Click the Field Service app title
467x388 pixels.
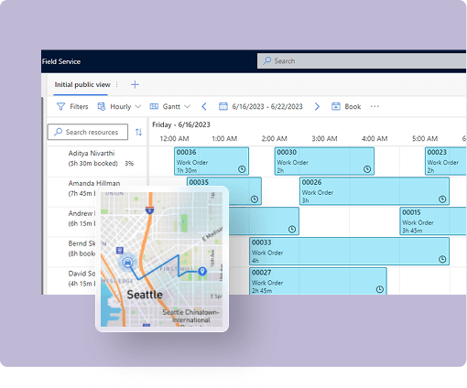coord(61,61)
